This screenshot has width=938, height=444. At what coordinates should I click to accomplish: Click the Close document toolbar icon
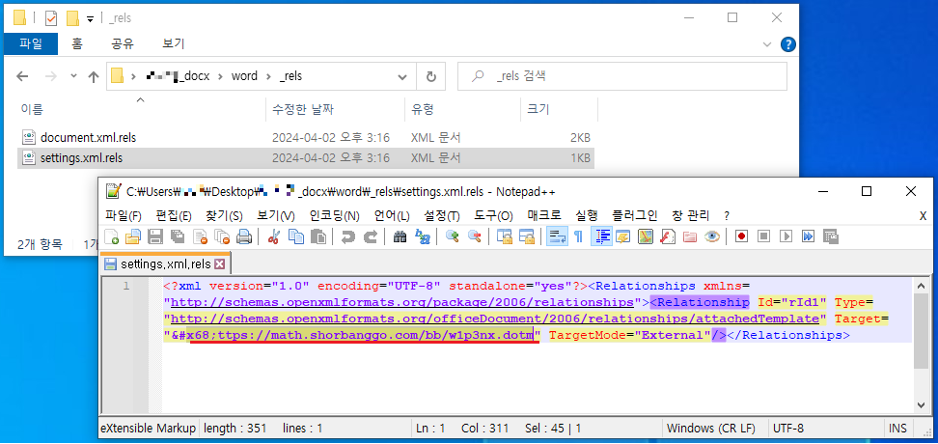point(200,236)
